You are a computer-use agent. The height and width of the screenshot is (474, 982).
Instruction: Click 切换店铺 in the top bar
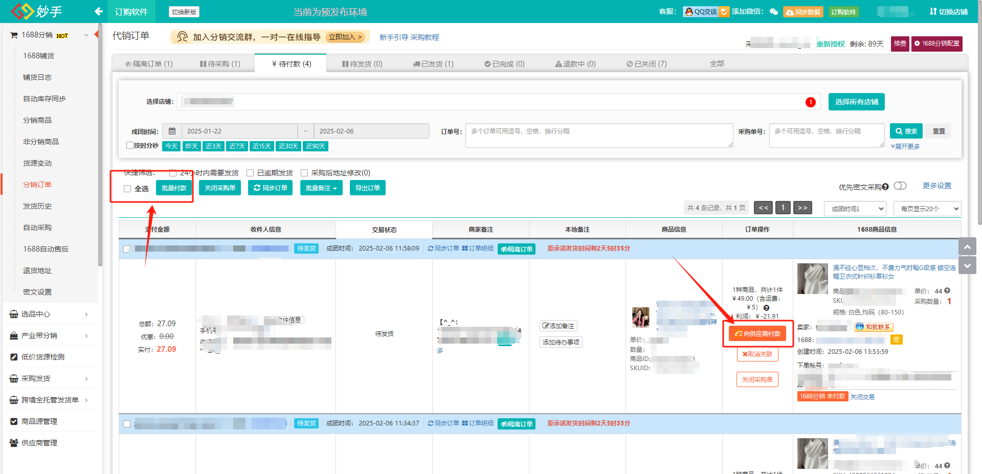pyautogui.click(x=949, y=12)
